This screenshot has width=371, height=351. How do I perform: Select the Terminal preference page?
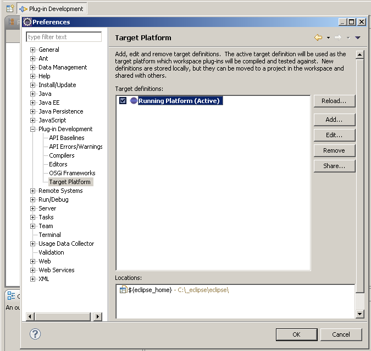click(49, 235)
